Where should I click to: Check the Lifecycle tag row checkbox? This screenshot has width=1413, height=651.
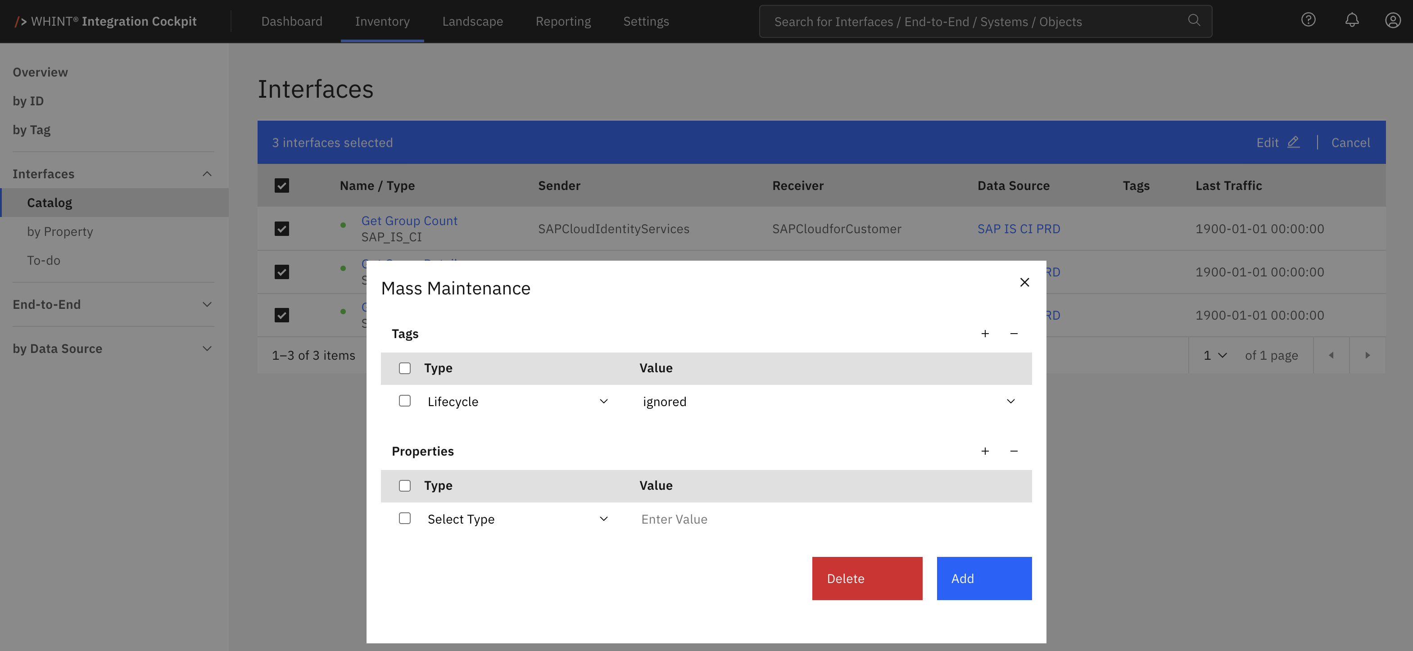pyautogui.click(x=405, y=401)
